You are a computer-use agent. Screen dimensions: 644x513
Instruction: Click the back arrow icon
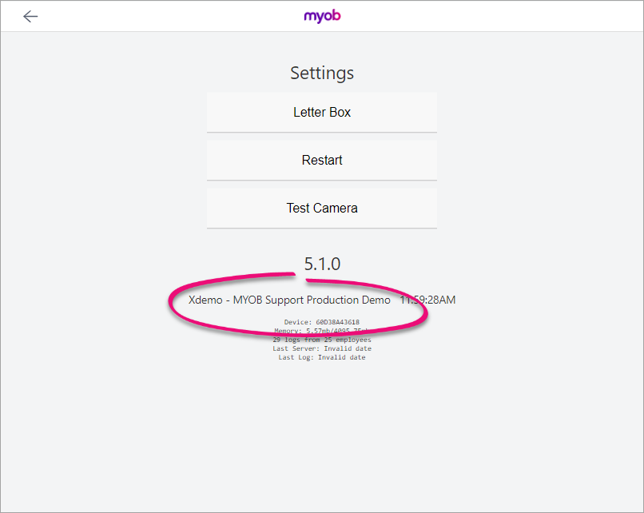coord(30,16)
